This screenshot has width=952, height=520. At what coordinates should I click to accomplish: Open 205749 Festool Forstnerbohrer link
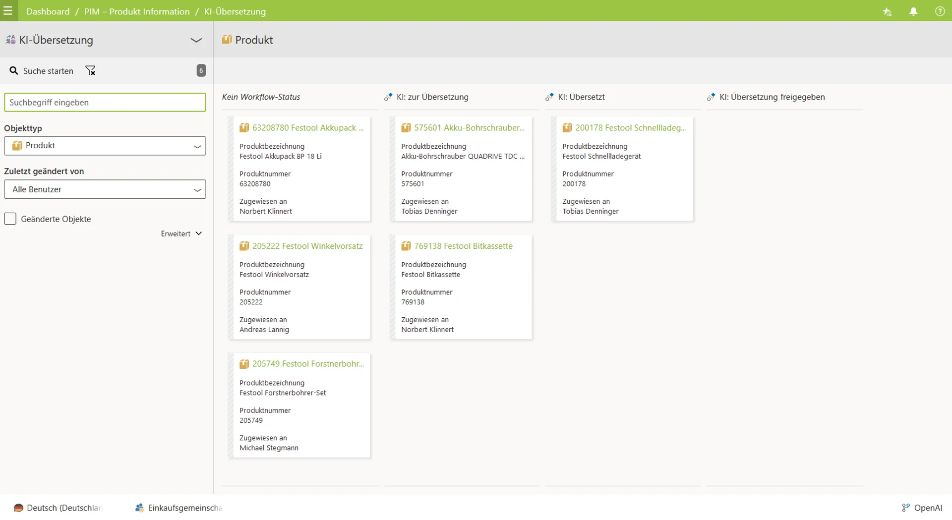click(x=308, y=364)
